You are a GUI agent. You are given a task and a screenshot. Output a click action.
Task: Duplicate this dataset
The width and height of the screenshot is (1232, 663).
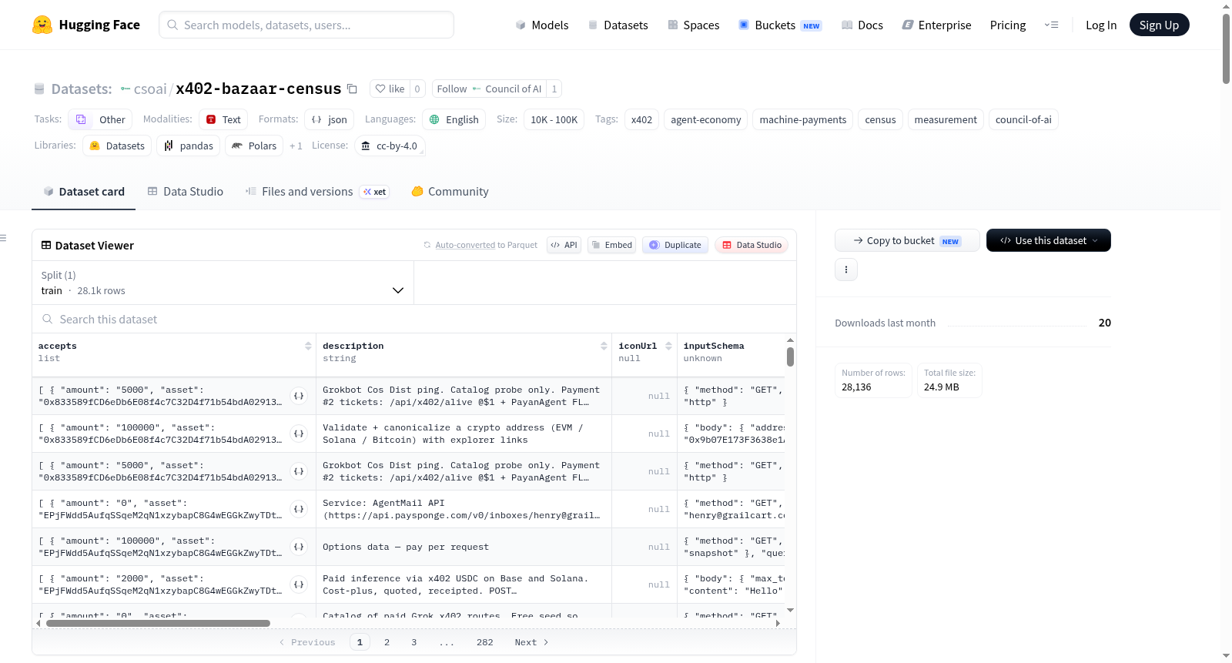coord(675,245)
